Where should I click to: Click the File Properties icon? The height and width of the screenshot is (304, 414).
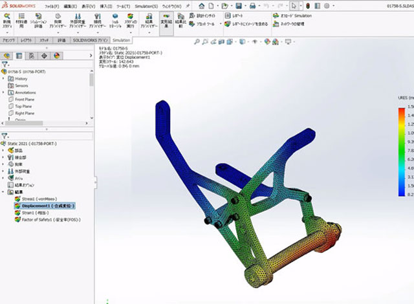coord(318,6)
